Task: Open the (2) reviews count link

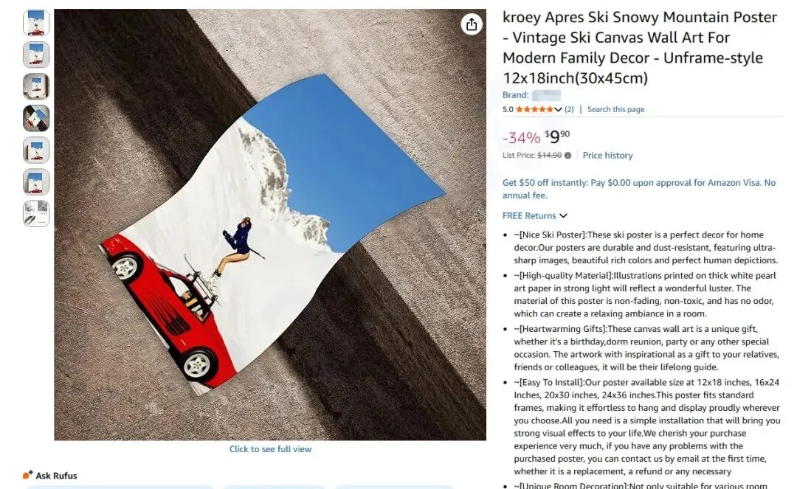Action: click(x=569, y=109)
